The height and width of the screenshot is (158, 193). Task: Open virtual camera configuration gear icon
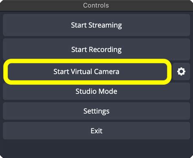click(181, 71)
